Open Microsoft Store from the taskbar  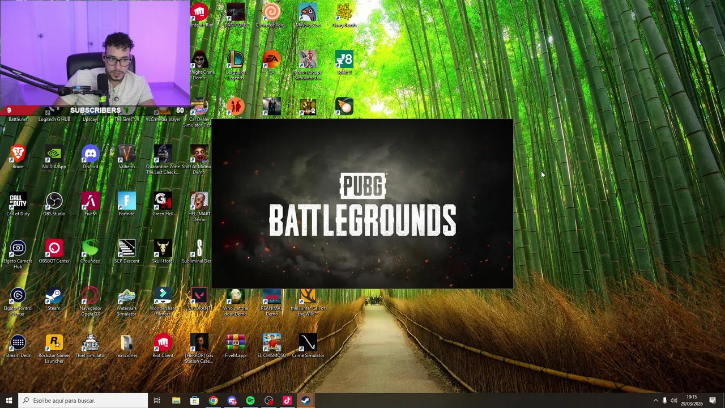tap(194, 401)
